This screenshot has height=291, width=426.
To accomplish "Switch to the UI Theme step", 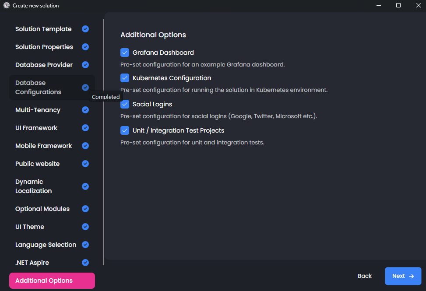I will click(x=30, y=227).
